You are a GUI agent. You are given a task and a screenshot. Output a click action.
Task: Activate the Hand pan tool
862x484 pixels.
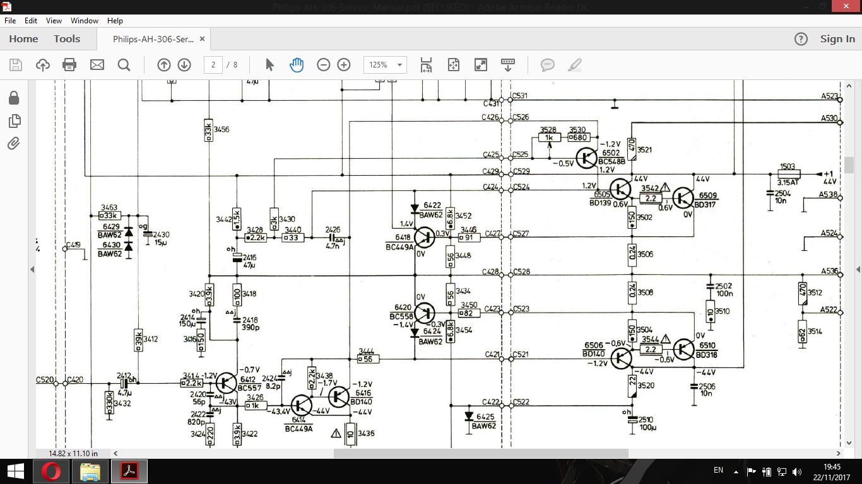[x=297, y=65]
